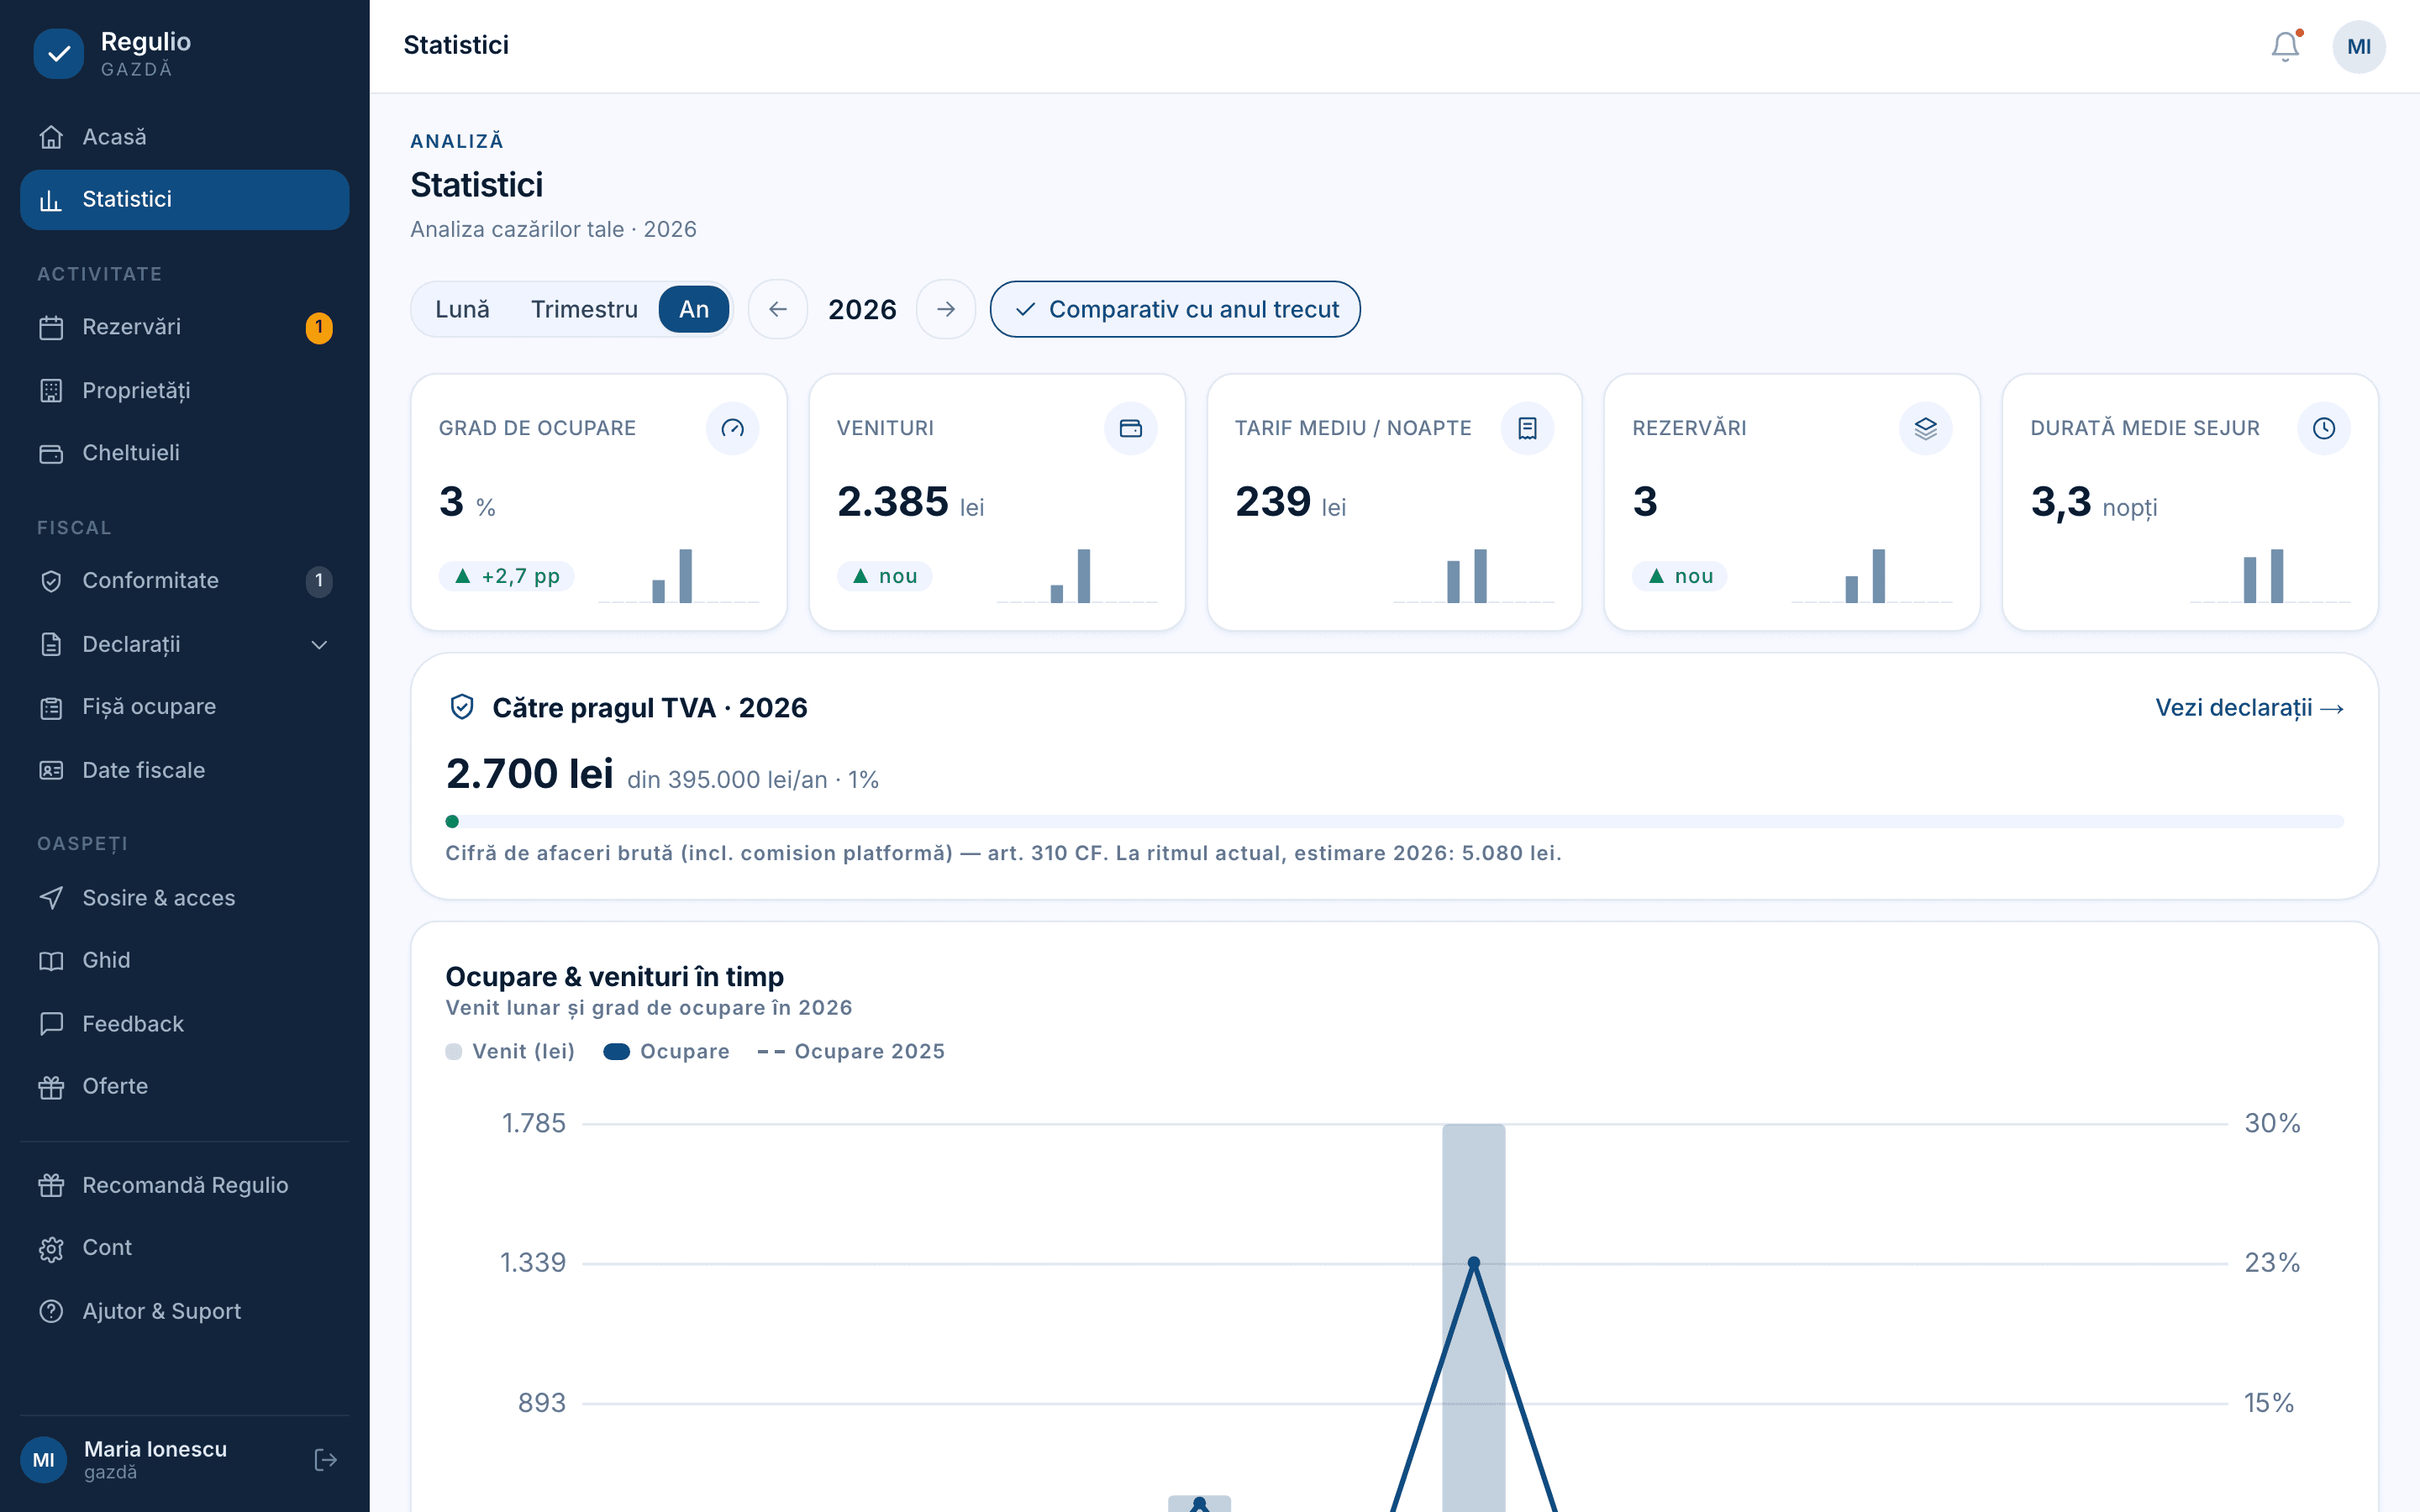
Task: Toggle the Ocupare legend series
Action: pos(666,1051)
